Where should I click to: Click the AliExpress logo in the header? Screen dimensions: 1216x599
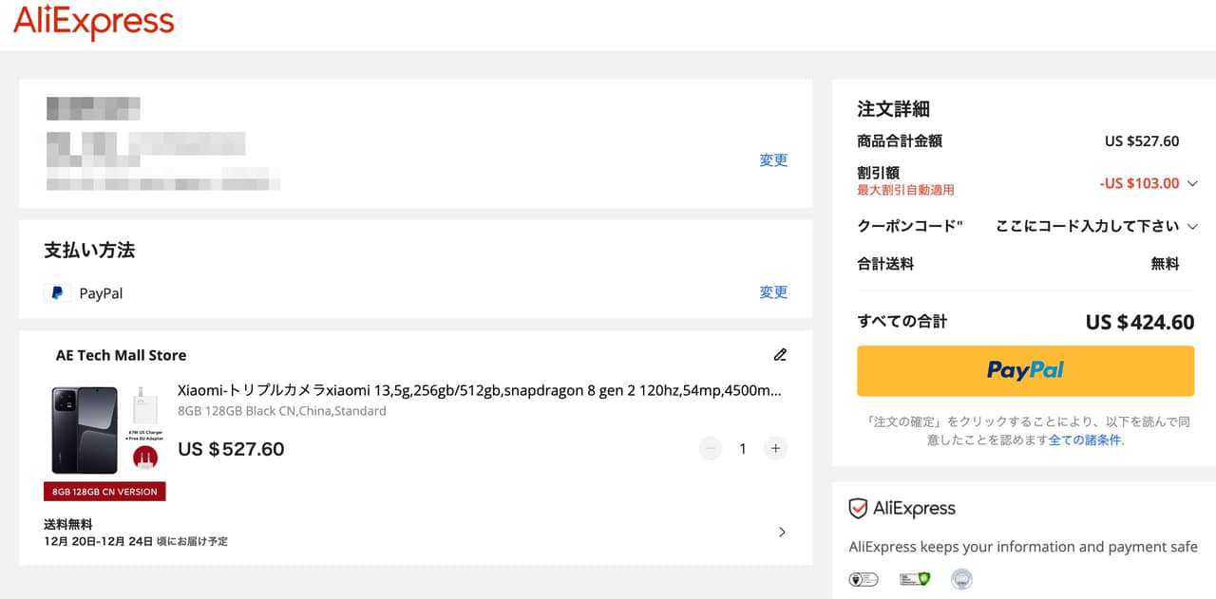(93, 23)
